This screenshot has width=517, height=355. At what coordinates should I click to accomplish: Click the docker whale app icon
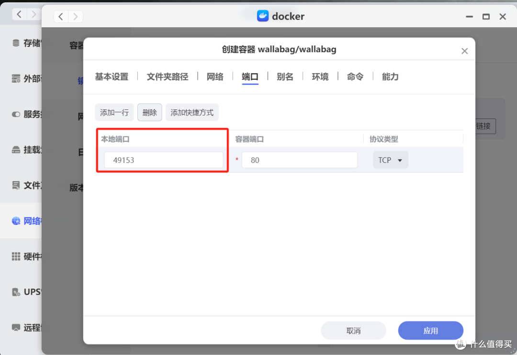pyautogui.click(x=263, y=16)
